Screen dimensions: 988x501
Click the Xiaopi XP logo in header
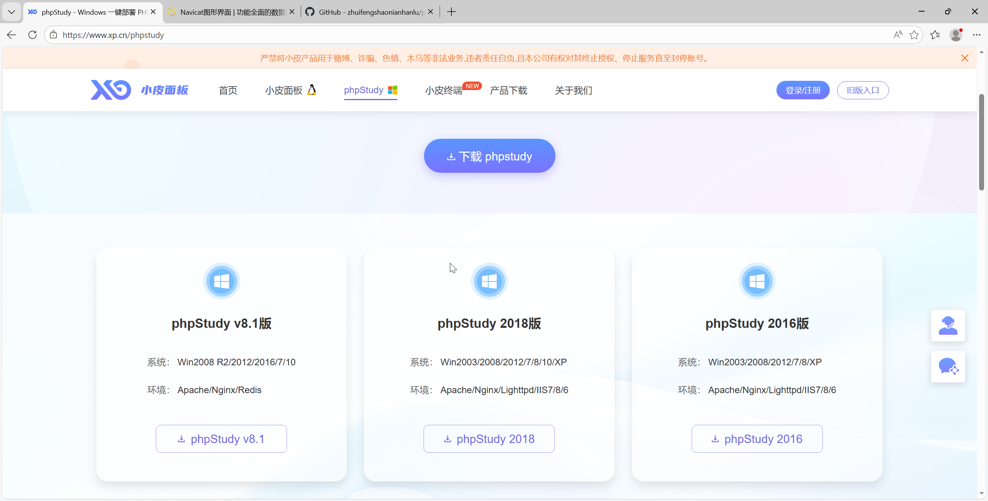[x=111, y=90]
